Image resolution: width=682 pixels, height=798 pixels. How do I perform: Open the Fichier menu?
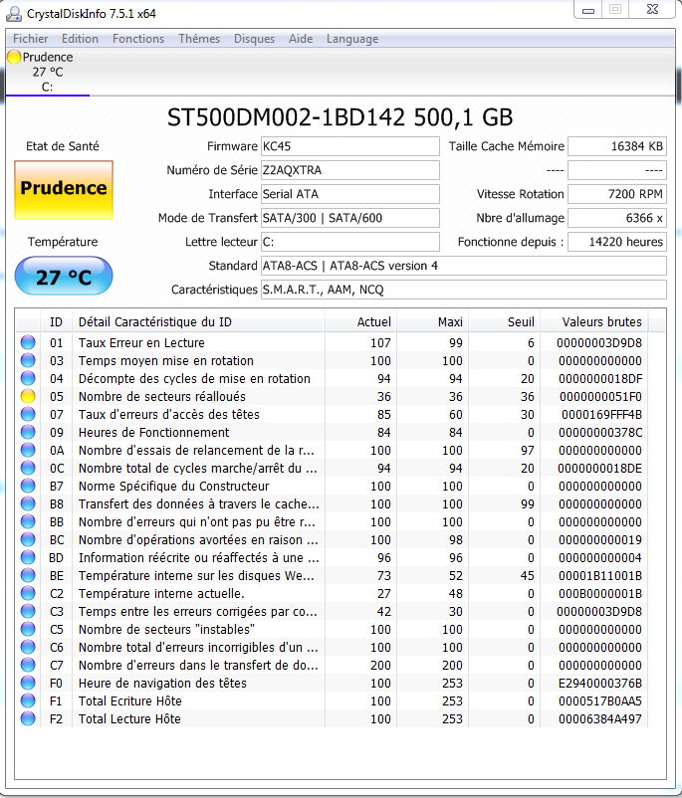pyautogui.click(x=31, y=39)
